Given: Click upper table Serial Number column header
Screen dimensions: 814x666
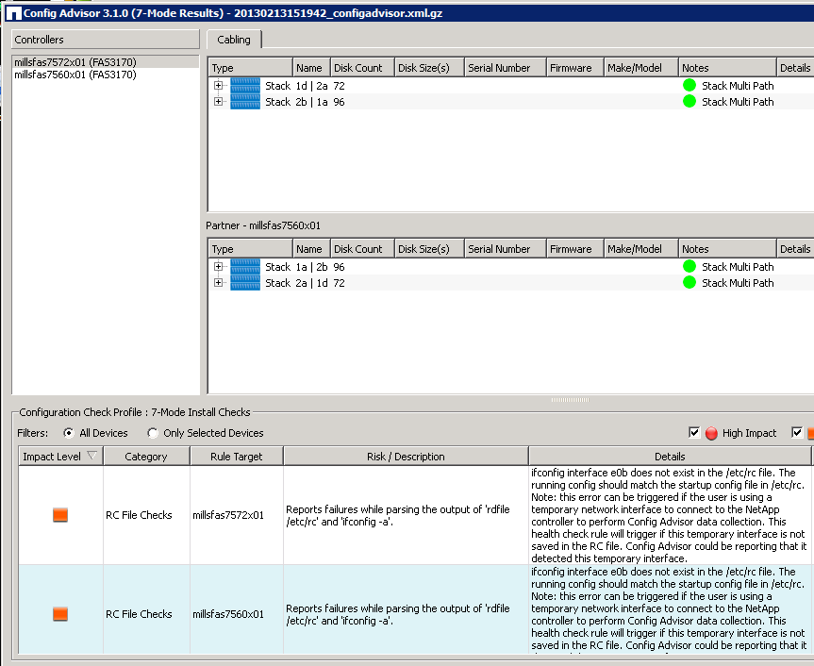Looking at the screenshot, I should click(x=506, y=68).
